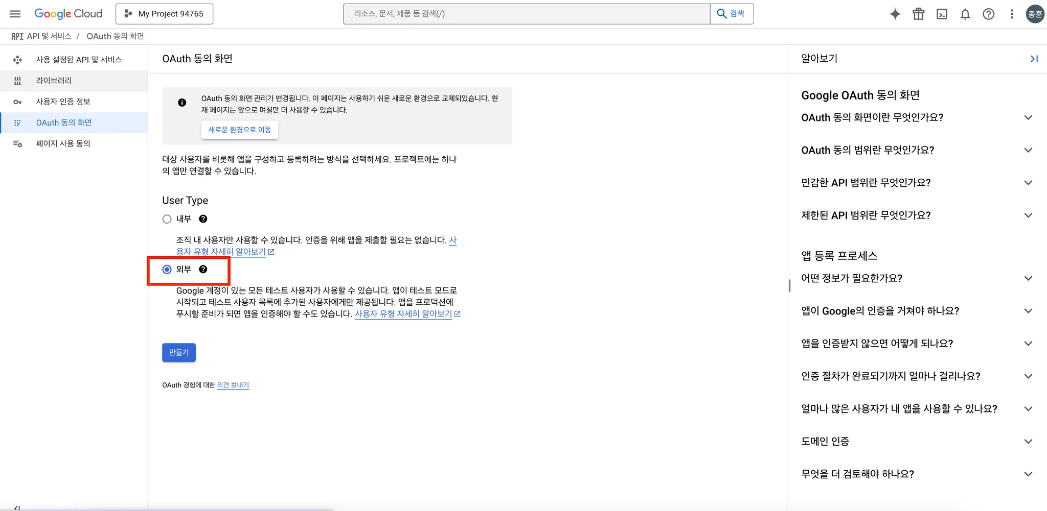Select 라이브러리 in the sidebar
Image resolution: width=1047 pixels, height=511 pixels.
[74, 81]
